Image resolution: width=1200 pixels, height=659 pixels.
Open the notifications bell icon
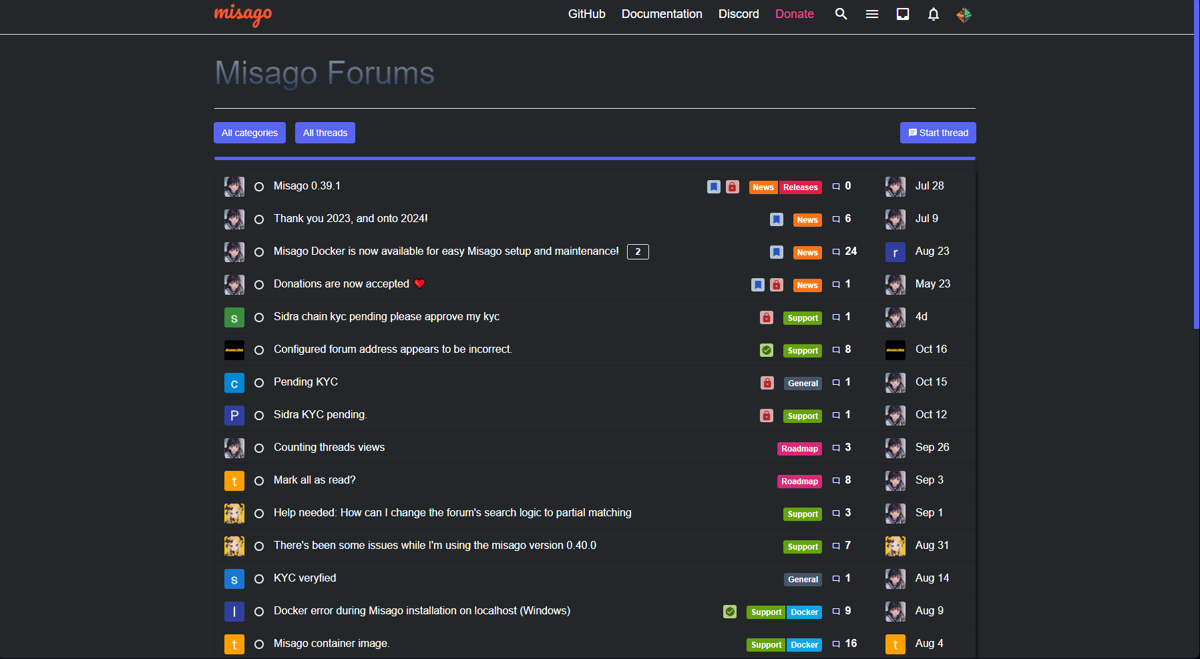933,14
